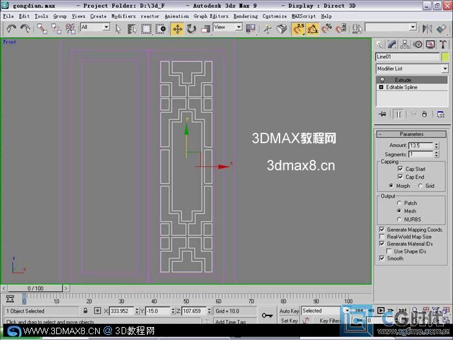The image size is (453, 340).
Task: Activate the Select and Move tool
Action: tap(177, 29)
